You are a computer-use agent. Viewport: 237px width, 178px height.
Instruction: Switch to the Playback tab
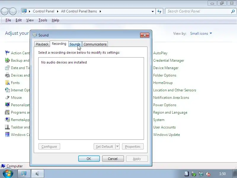(x=42, y=44)
